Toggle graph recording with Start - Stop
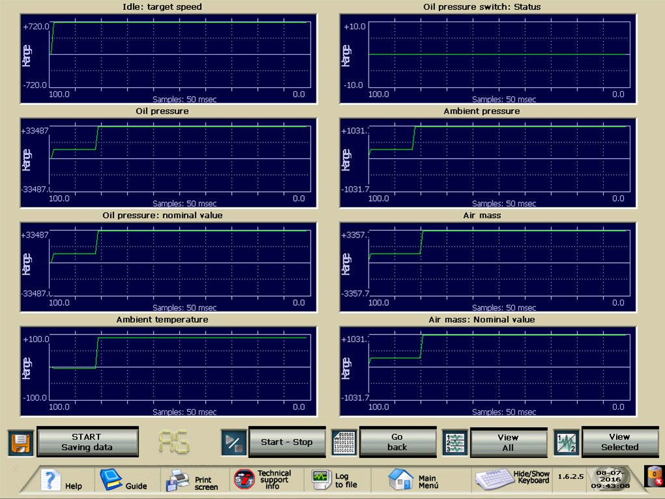Screen dimensions: 665x499 287,442
